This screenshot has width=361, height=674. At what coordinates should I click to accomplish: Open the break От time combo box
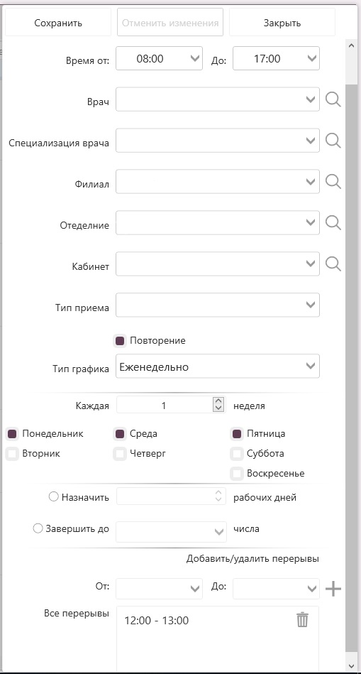pyautogui.click(x=160, y=589)
